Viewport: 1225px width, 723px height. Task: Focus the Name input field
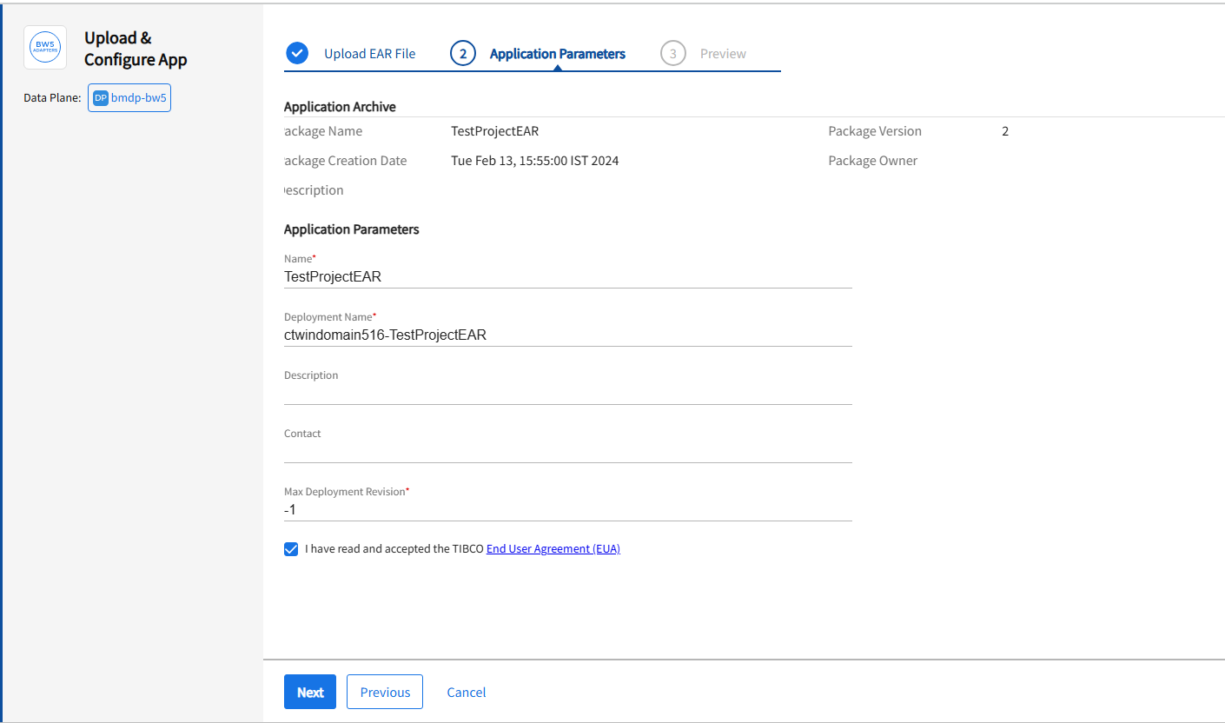click(566, 277)
